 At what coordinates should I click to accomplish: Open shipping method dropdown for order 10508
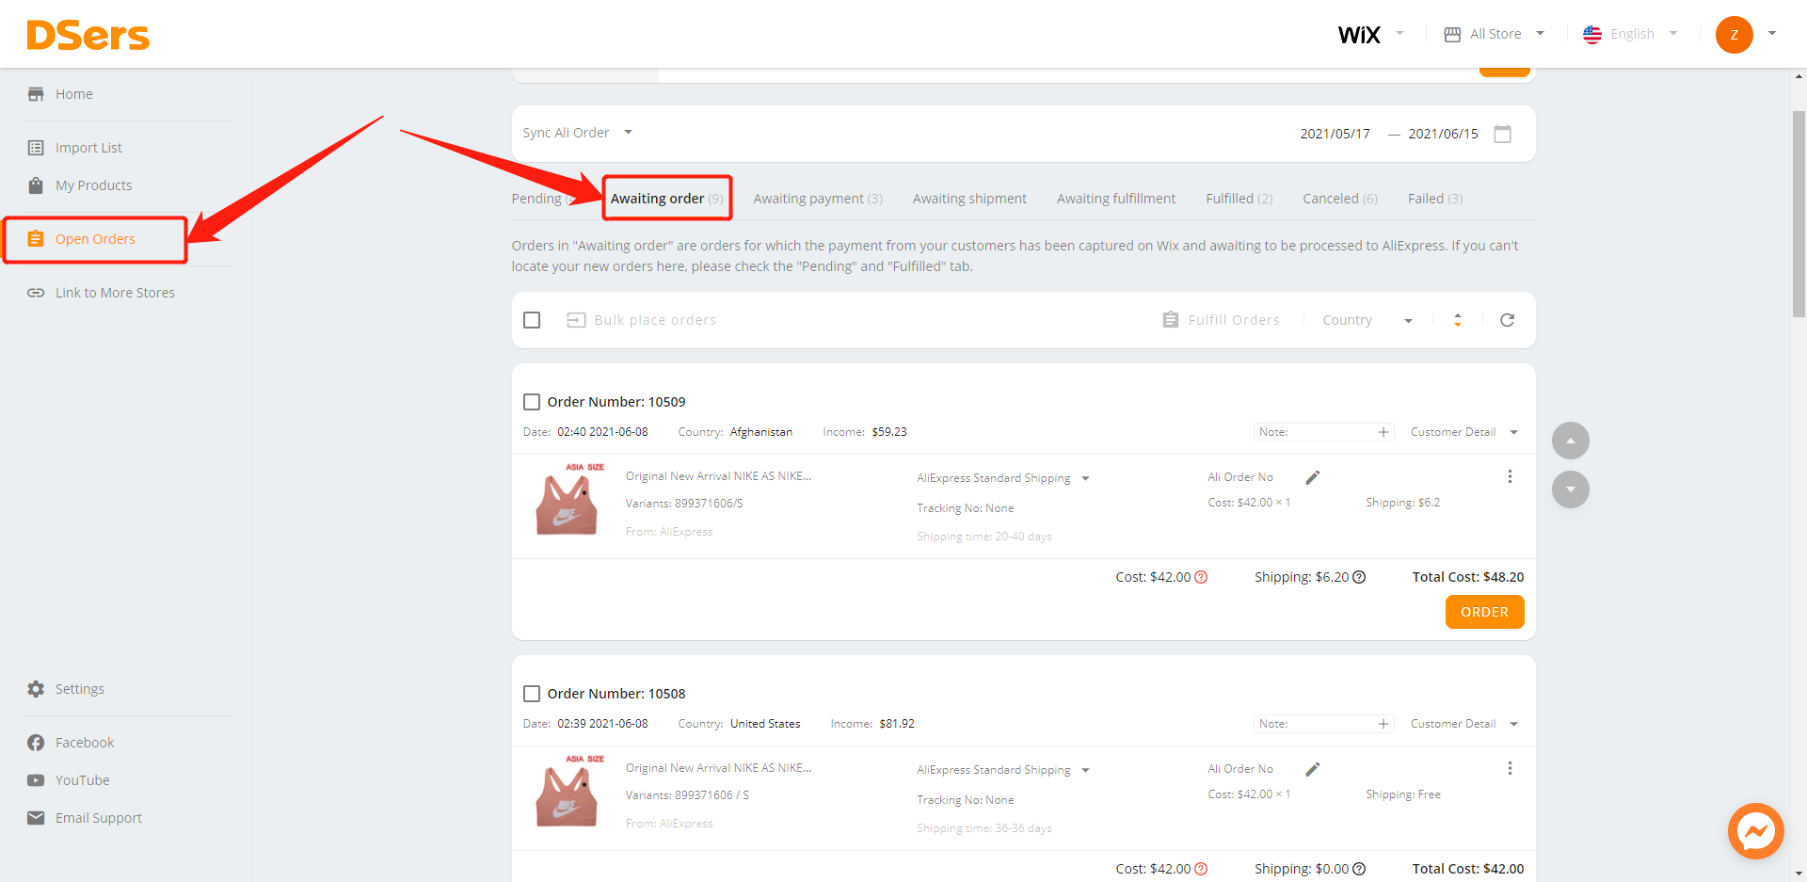coord(1003,770)
